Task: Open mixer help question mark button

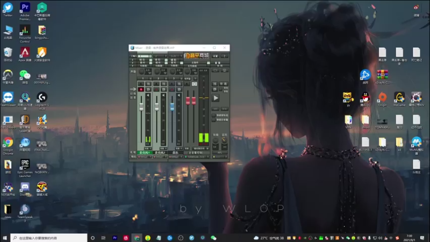Action: (x=225, y=56)
